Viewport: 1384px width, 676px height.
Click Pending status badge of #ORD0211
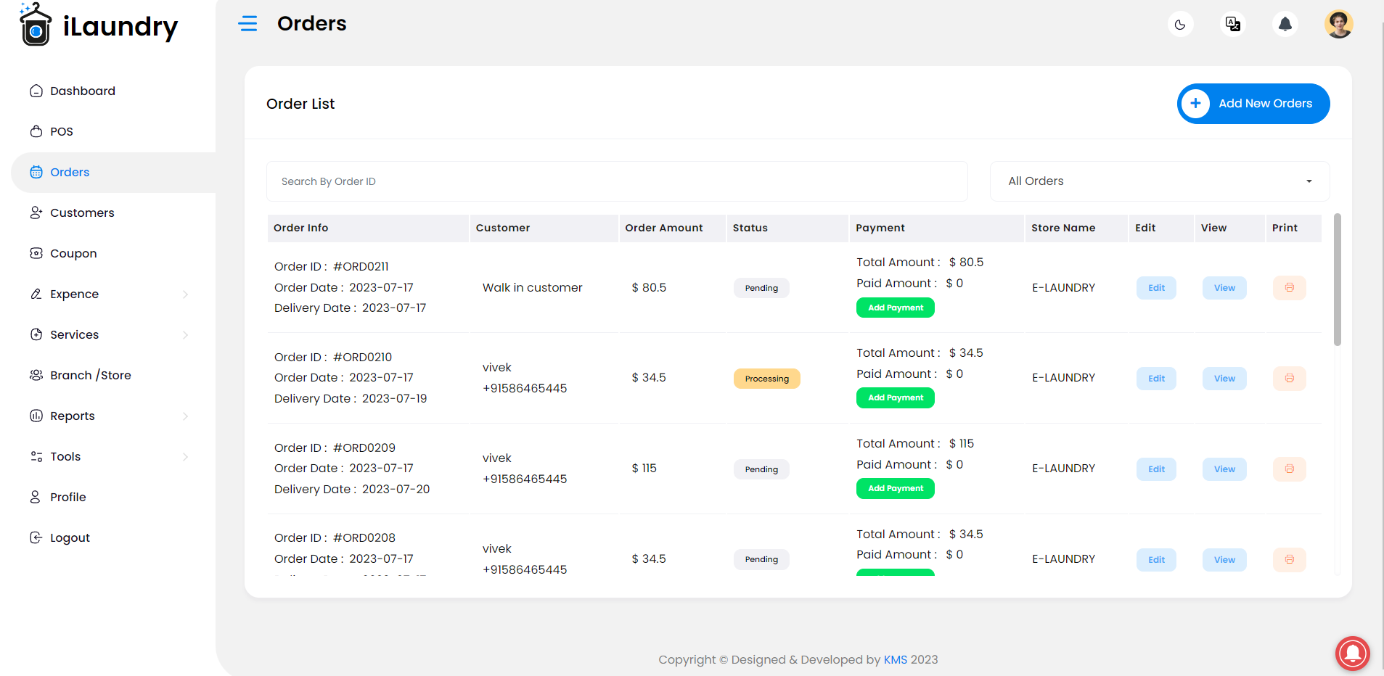(761, 288)
